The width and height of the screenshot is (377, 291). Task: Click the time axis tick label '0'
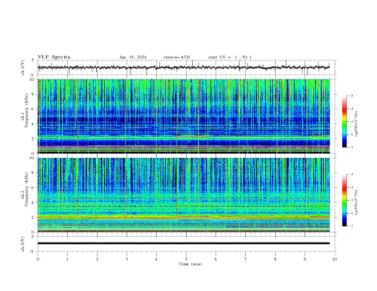tap(38, 259)
